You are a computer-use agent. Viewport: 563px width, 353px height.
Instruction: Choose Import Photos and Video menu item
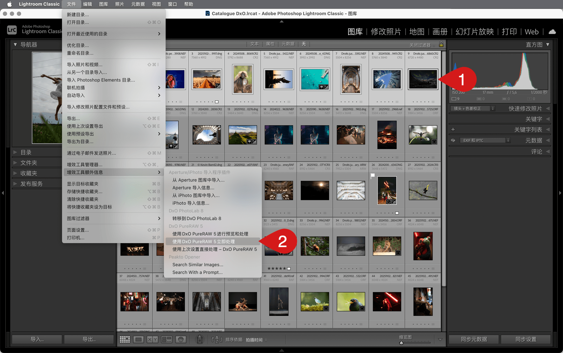click(x=114, y=65)
